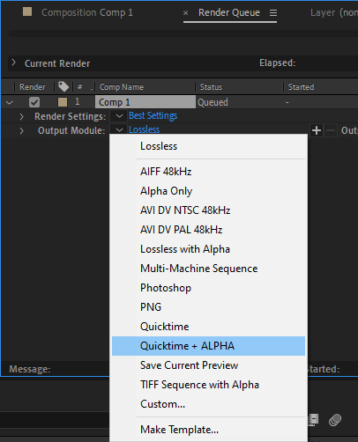Click the motion blur circles icon
This screenshot has height=442, width=358.
coord(335,420)
